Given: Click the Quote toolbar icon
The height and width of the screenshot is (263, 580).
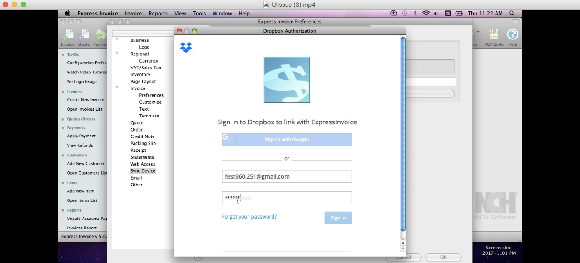Looking at the screenshot, I should coord(84,37).
